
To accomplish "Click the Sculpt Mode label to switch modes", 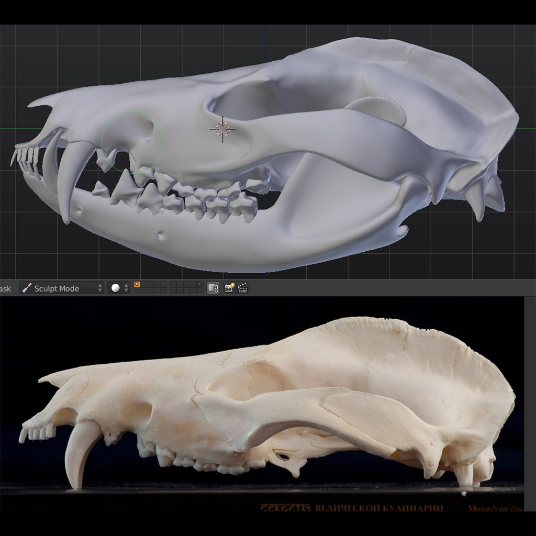I will click(58, 288).
